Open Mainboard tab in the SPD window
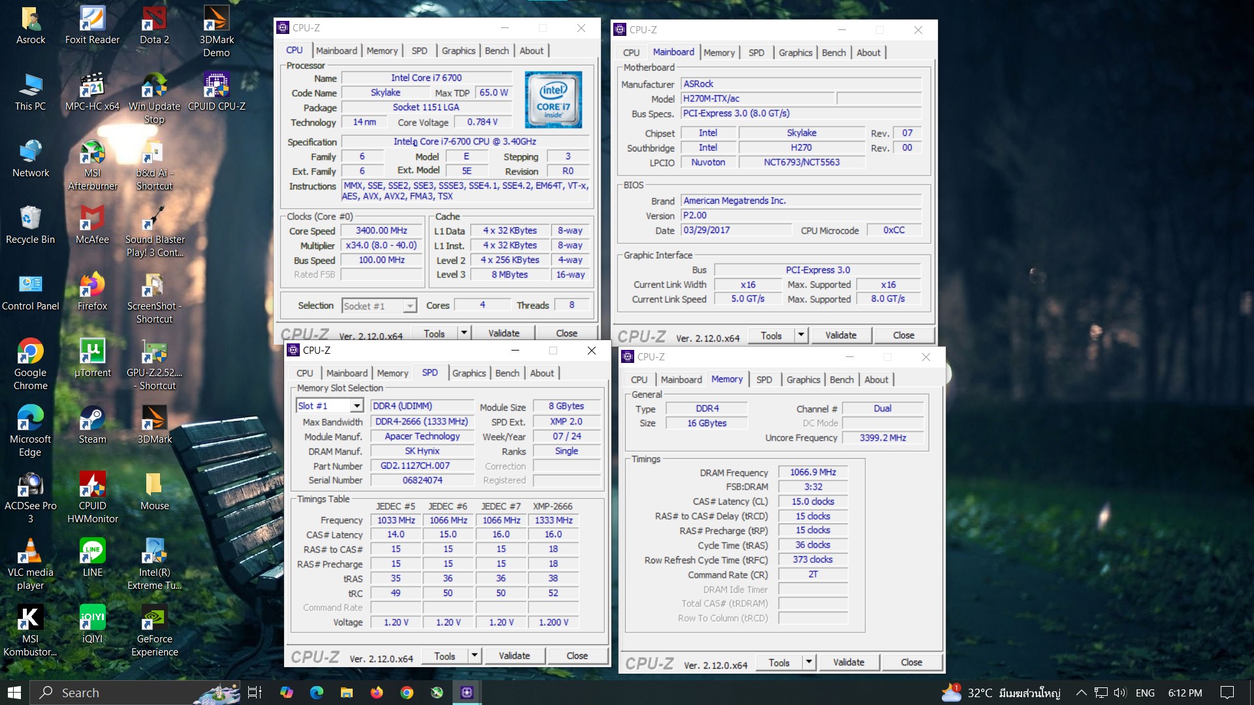This screenshot has width=1254, height=705. pyautogui.click(x=347, y=373)
